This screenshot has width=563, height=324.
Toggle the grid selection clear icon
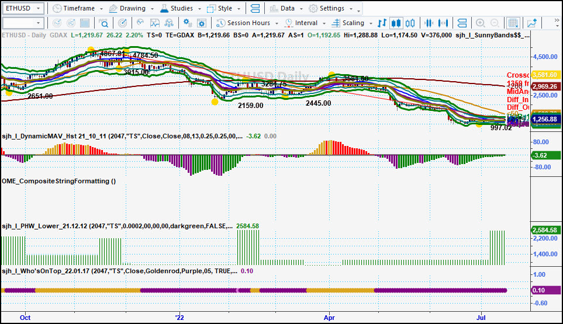[x=513, y=23]
